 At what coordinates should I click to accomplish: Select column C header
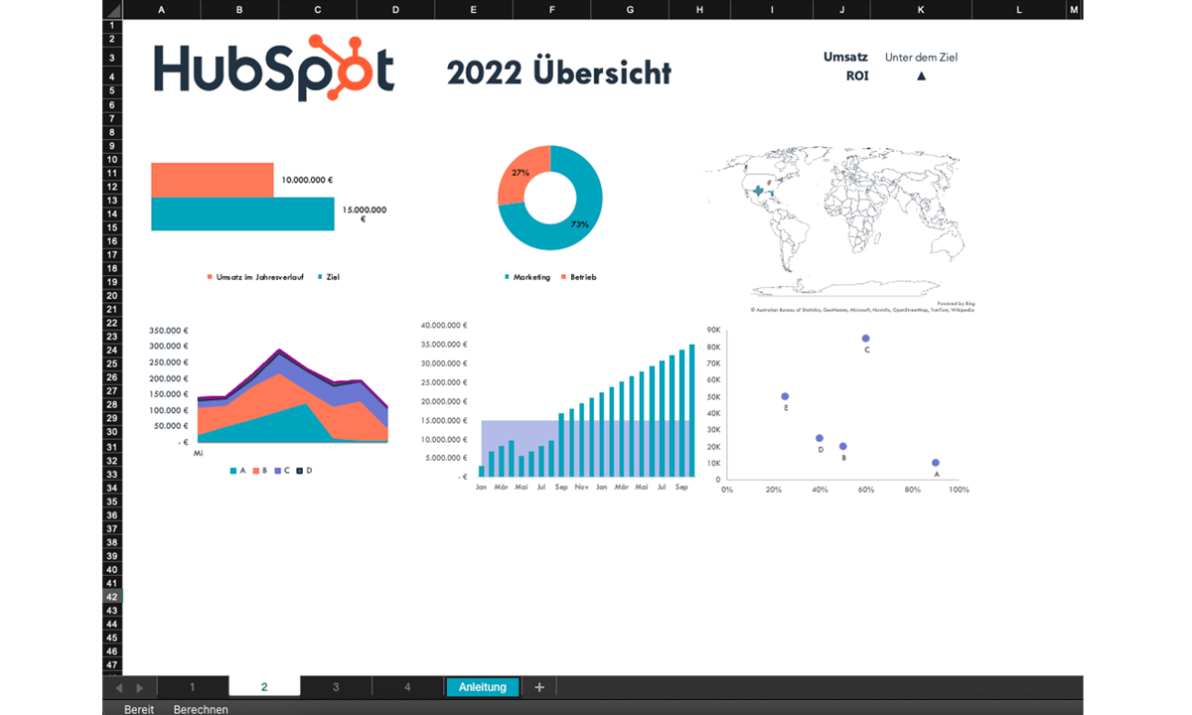[x=317, y=10]
